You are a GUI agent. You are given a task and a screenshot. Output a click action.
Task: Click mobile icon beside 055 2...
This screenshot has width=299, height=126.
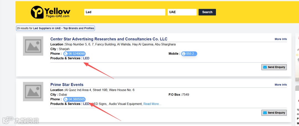pos(184,54)
